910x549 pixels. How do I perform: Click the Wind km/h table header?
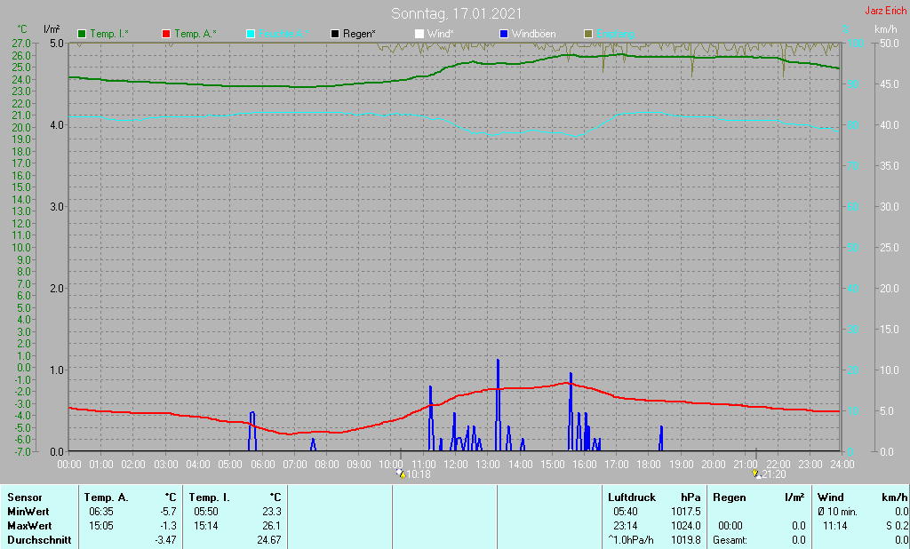click(862, 497)
